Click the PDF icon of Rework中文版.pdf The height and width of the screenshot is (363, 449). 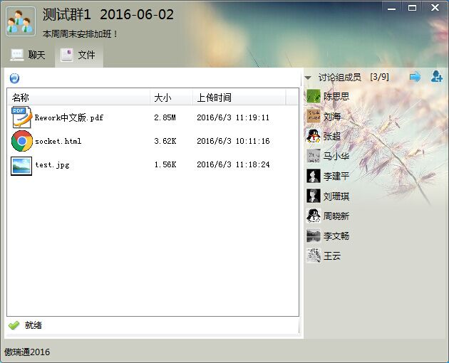[21, 117]
